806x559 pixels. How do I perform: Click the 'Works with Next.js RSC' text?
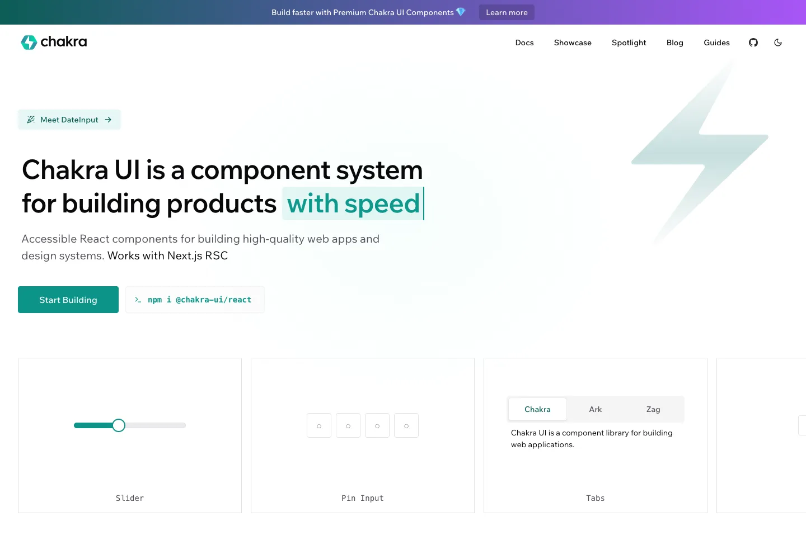coord(168,255)
